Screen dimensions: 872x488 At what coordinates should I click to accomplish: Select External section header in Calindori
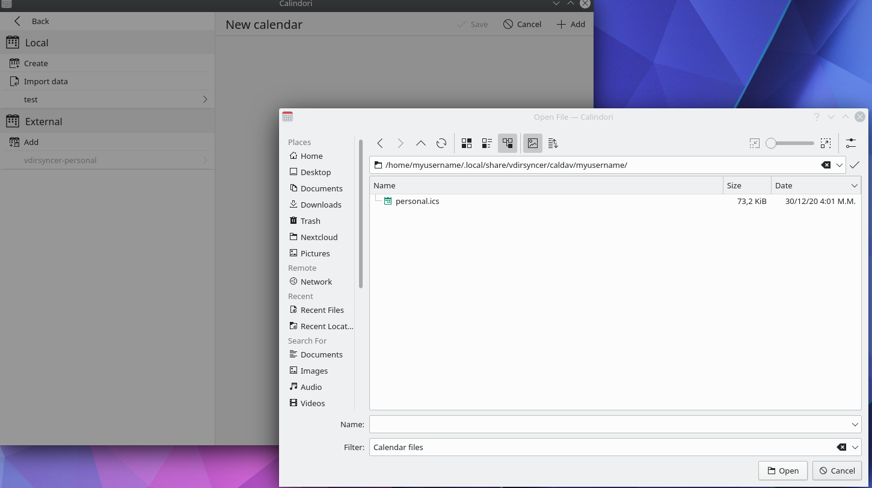point(107,122)
